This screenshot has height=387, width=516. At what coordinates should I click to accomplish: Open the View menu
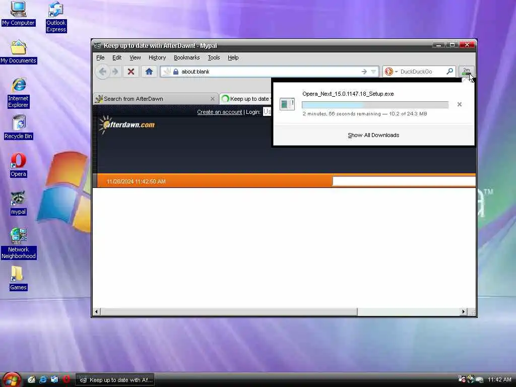(x=135, y=57)
